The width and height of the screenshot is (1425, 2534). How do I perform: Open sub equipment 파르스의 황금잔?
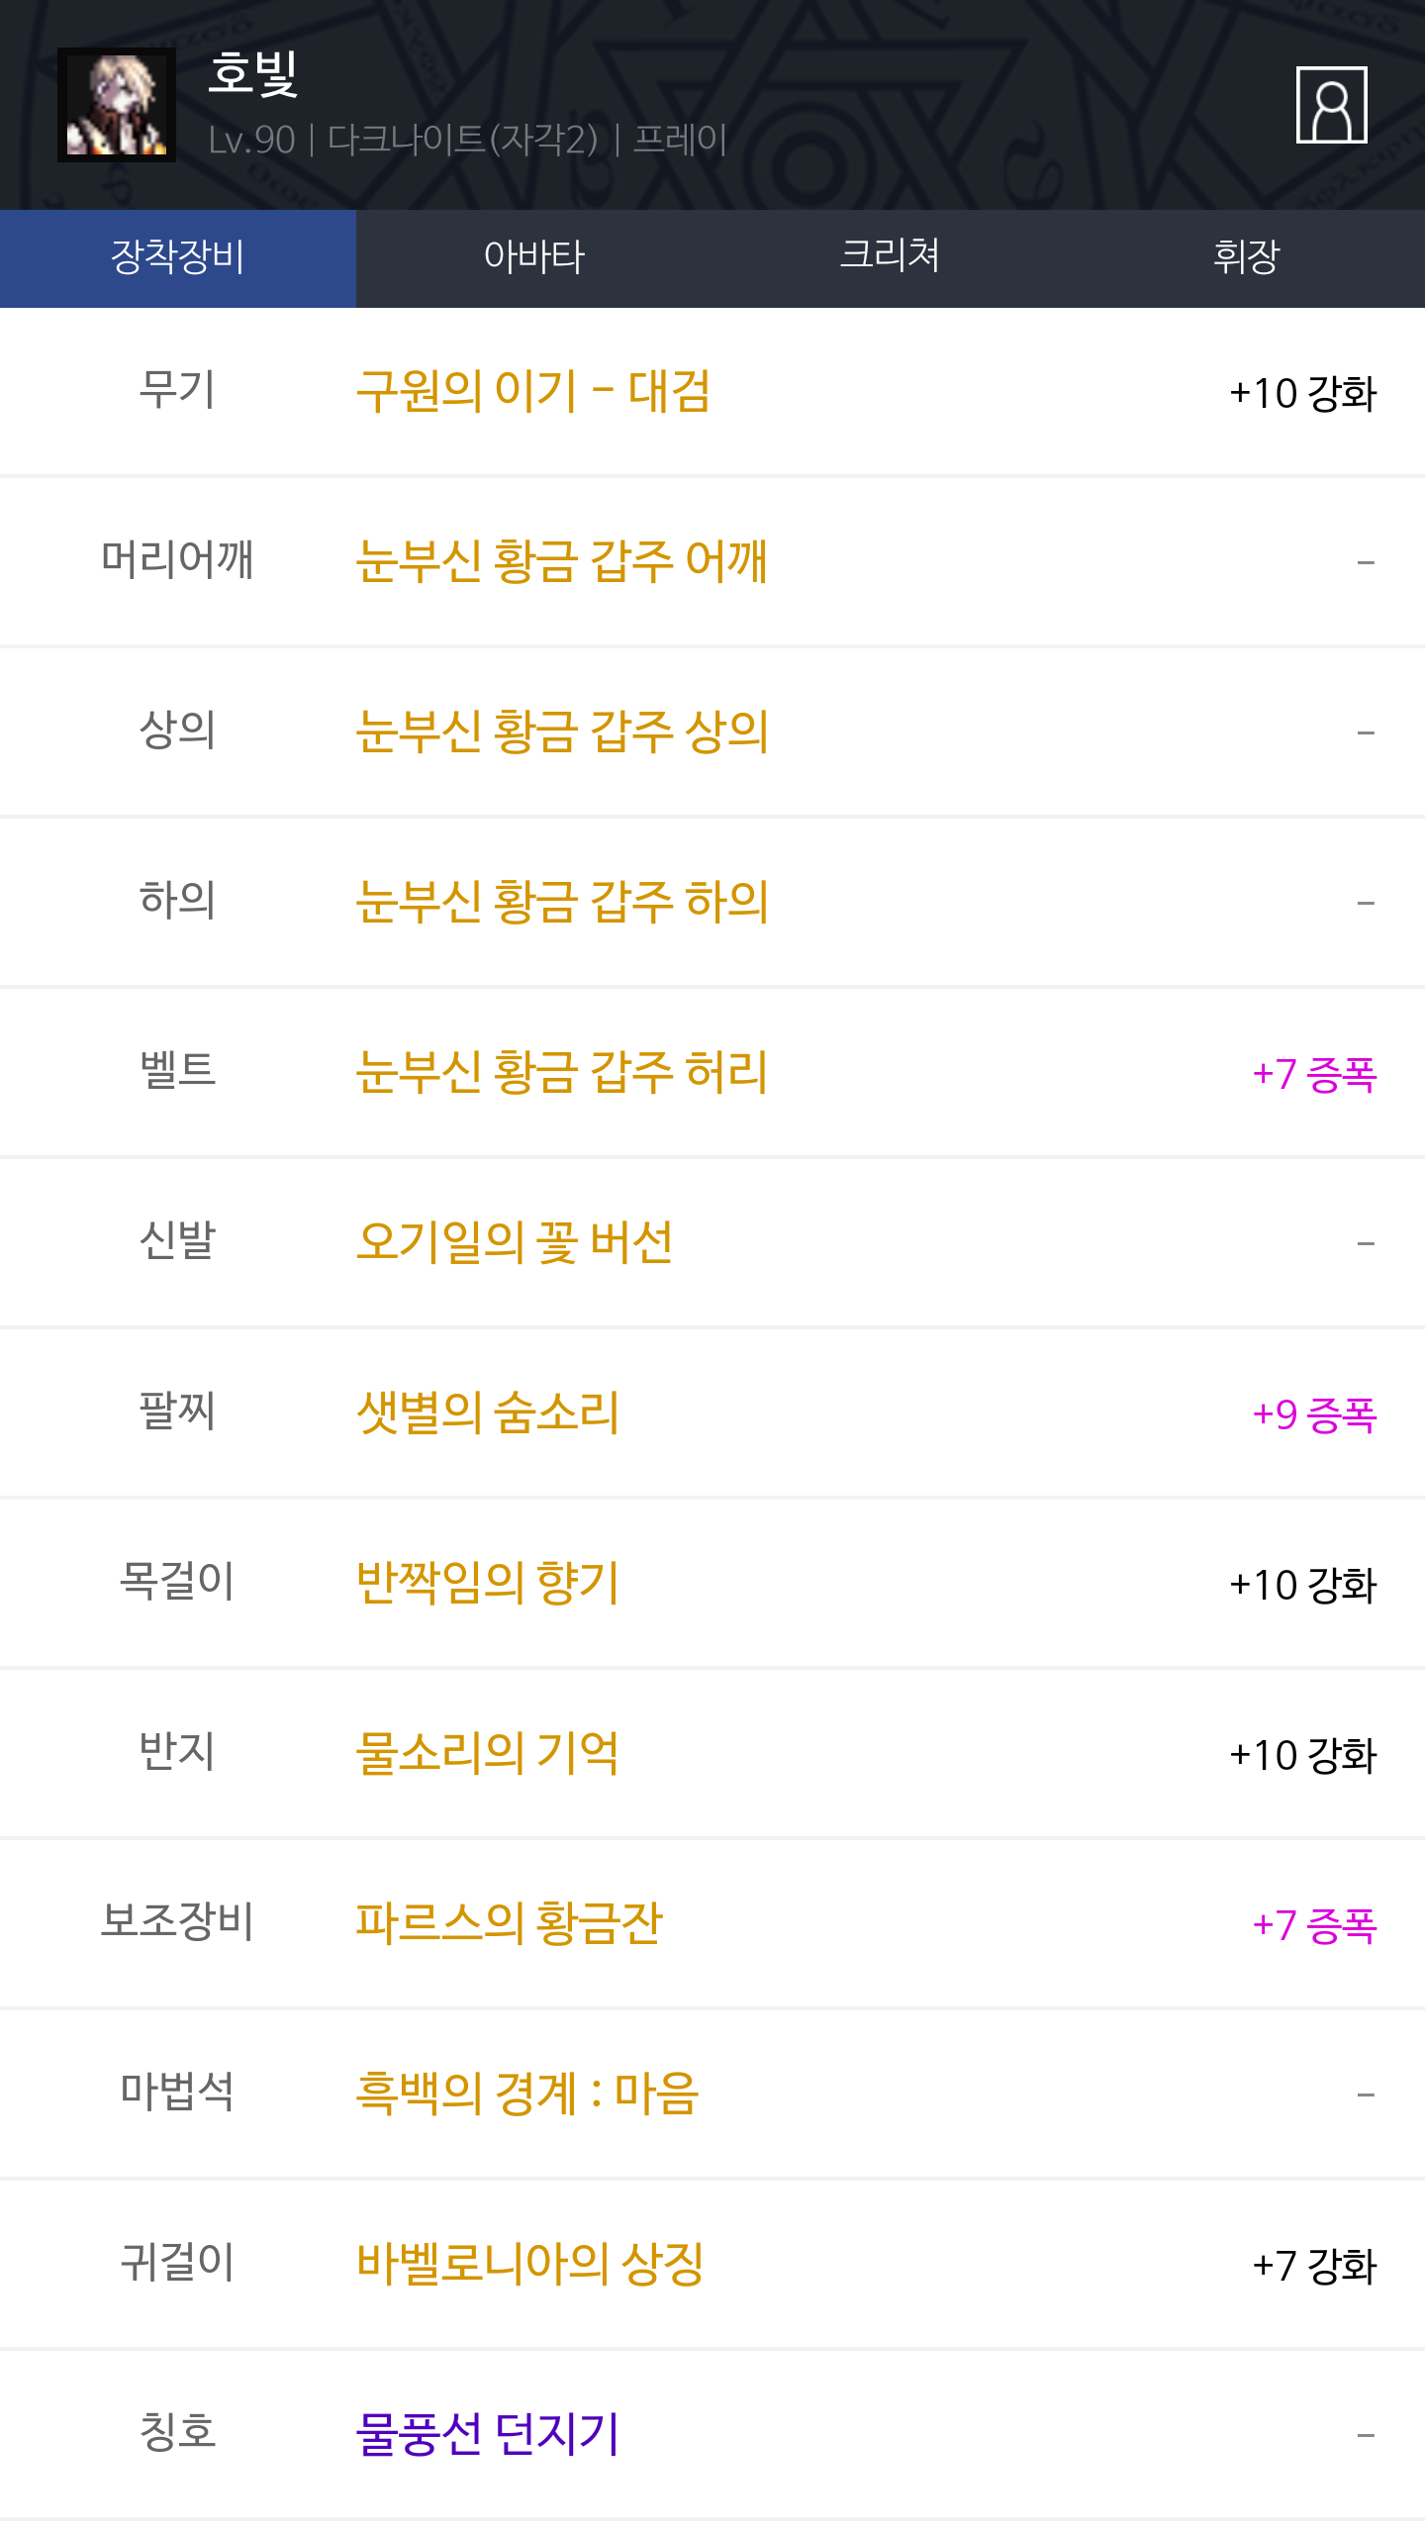509,1924
